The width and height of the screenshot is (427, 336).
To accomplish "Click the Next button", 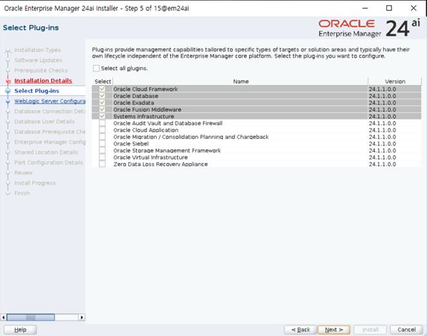I will 334,330.
